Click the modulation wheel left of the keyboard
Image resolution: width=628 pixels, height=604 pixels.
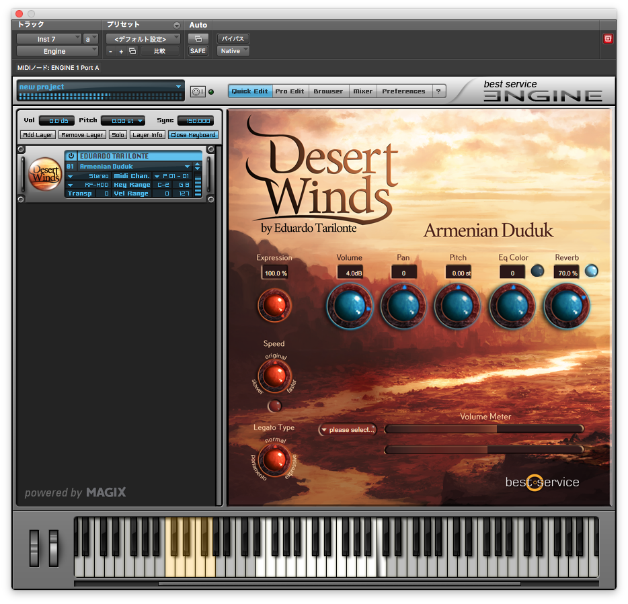point(54,548)
